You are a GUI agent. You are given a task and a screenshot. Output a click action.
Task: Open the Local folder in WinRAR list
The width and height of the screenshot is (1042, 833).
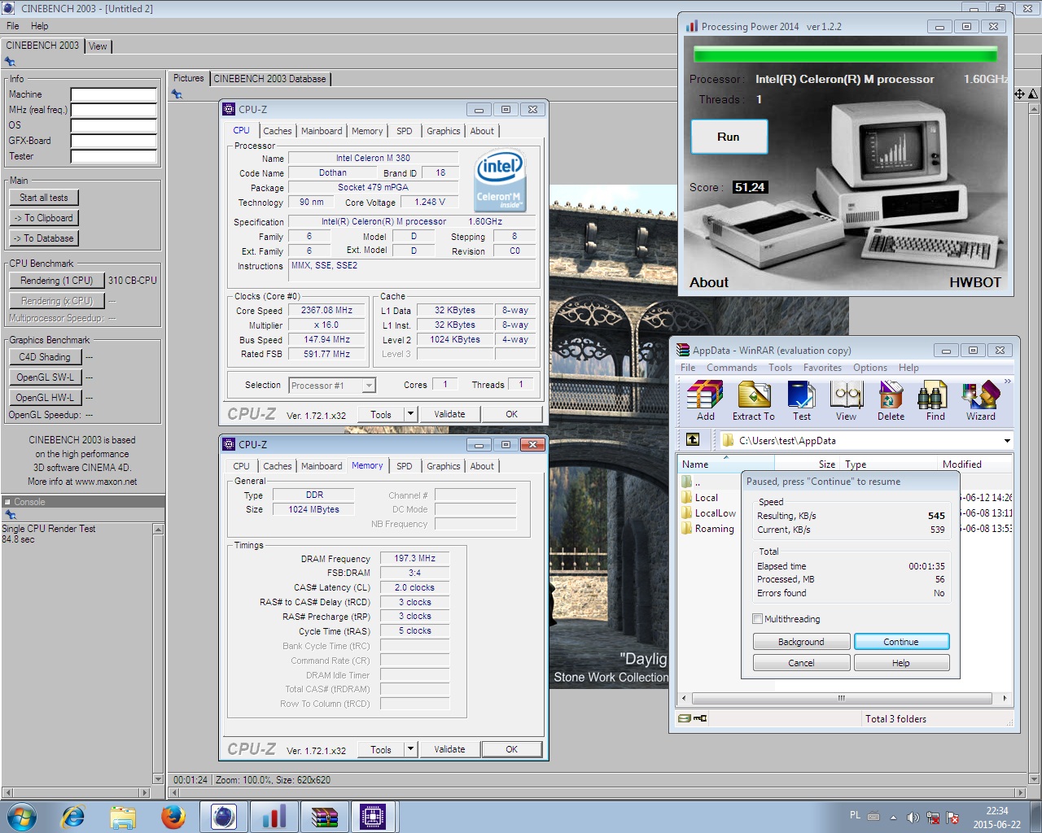click(706, 498)
